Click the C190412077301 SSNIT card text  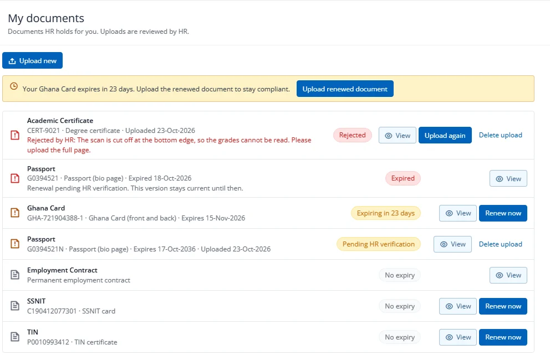71,311
